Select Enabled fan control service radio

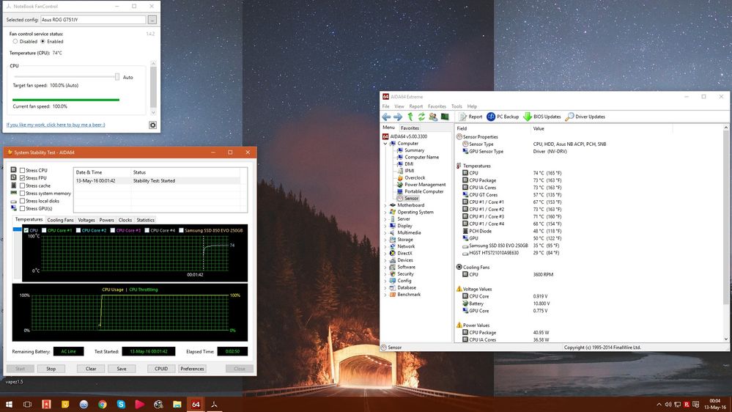pyautogui.click(x=43, y=42)
